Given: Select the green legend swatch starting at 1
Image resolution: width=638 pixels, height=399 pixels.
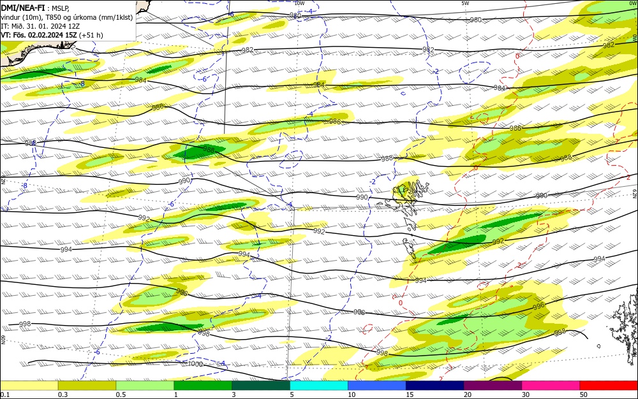Looking at the screenshot, I should (203, 386).
